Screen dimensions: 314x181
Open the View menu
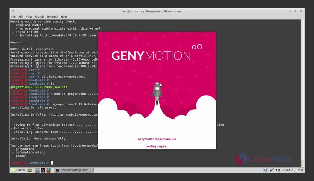click(x=29, y=17)
